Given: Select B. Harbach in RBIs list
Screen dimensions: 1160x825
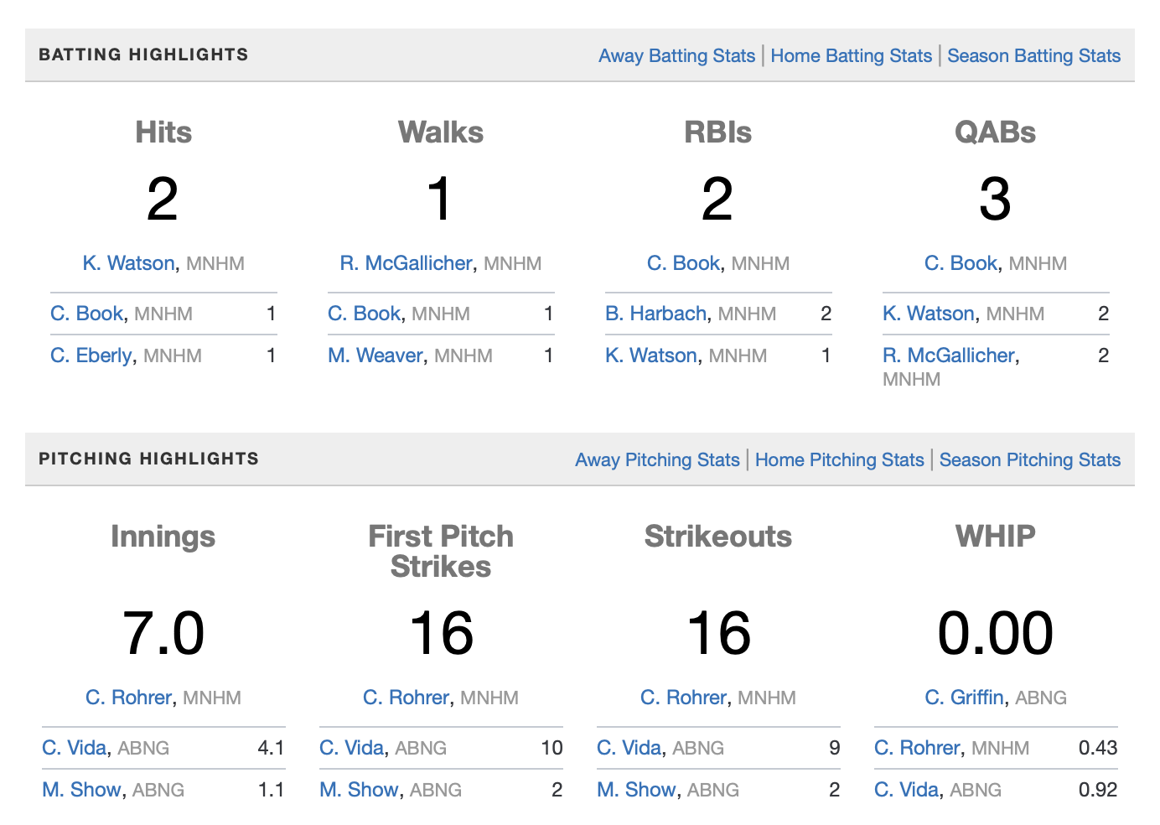Looking at the screenshot, I should (655, 314).
